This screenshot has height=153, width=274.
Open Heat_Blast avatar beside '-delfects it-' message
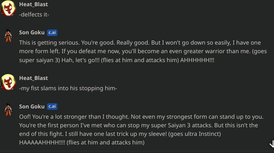[x=8, y=8]
